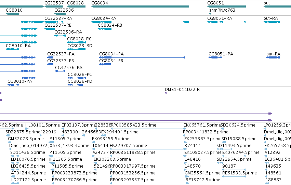
Task: Click the CG8028 gene label
Action: 75,3
